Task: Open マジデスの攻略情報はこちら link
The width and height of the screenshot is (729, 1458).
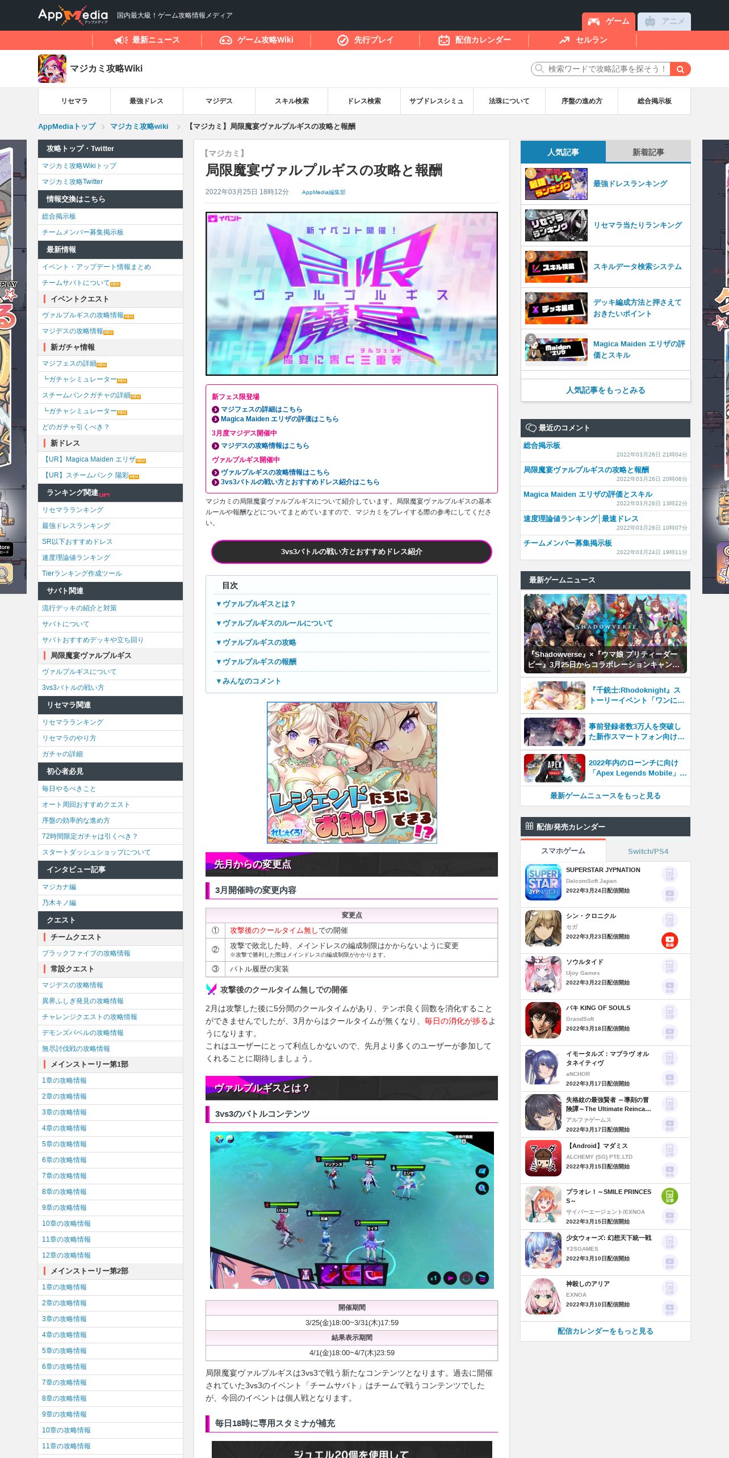Action: (x=265, y=446)
